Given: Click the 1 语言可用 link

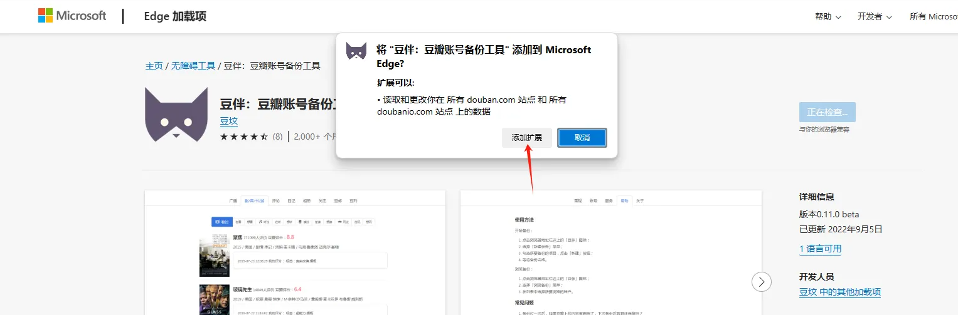Looking at the screenshot, I should tap(820, 249).
